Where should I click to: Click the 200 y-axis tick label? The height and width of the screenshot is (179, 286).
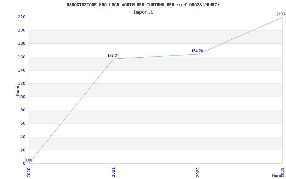click(21, 30)
